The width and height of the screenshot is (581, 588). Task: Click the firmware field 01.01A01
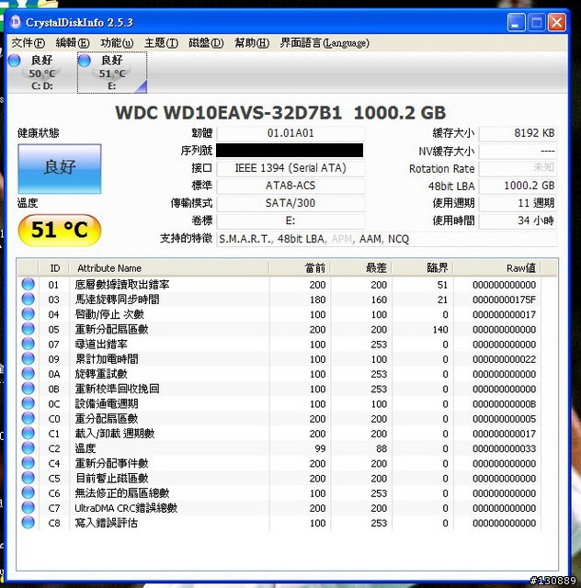(x=290, y=133)
